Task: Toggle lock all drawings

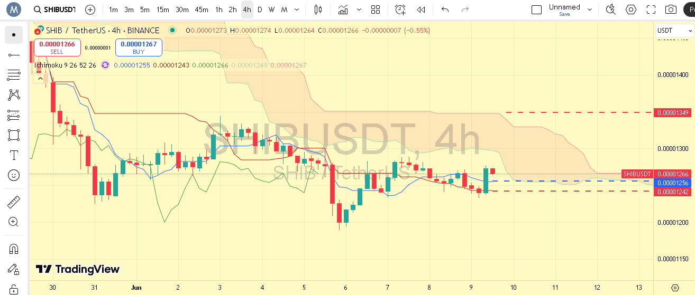Action: click(x=14, y=289)
